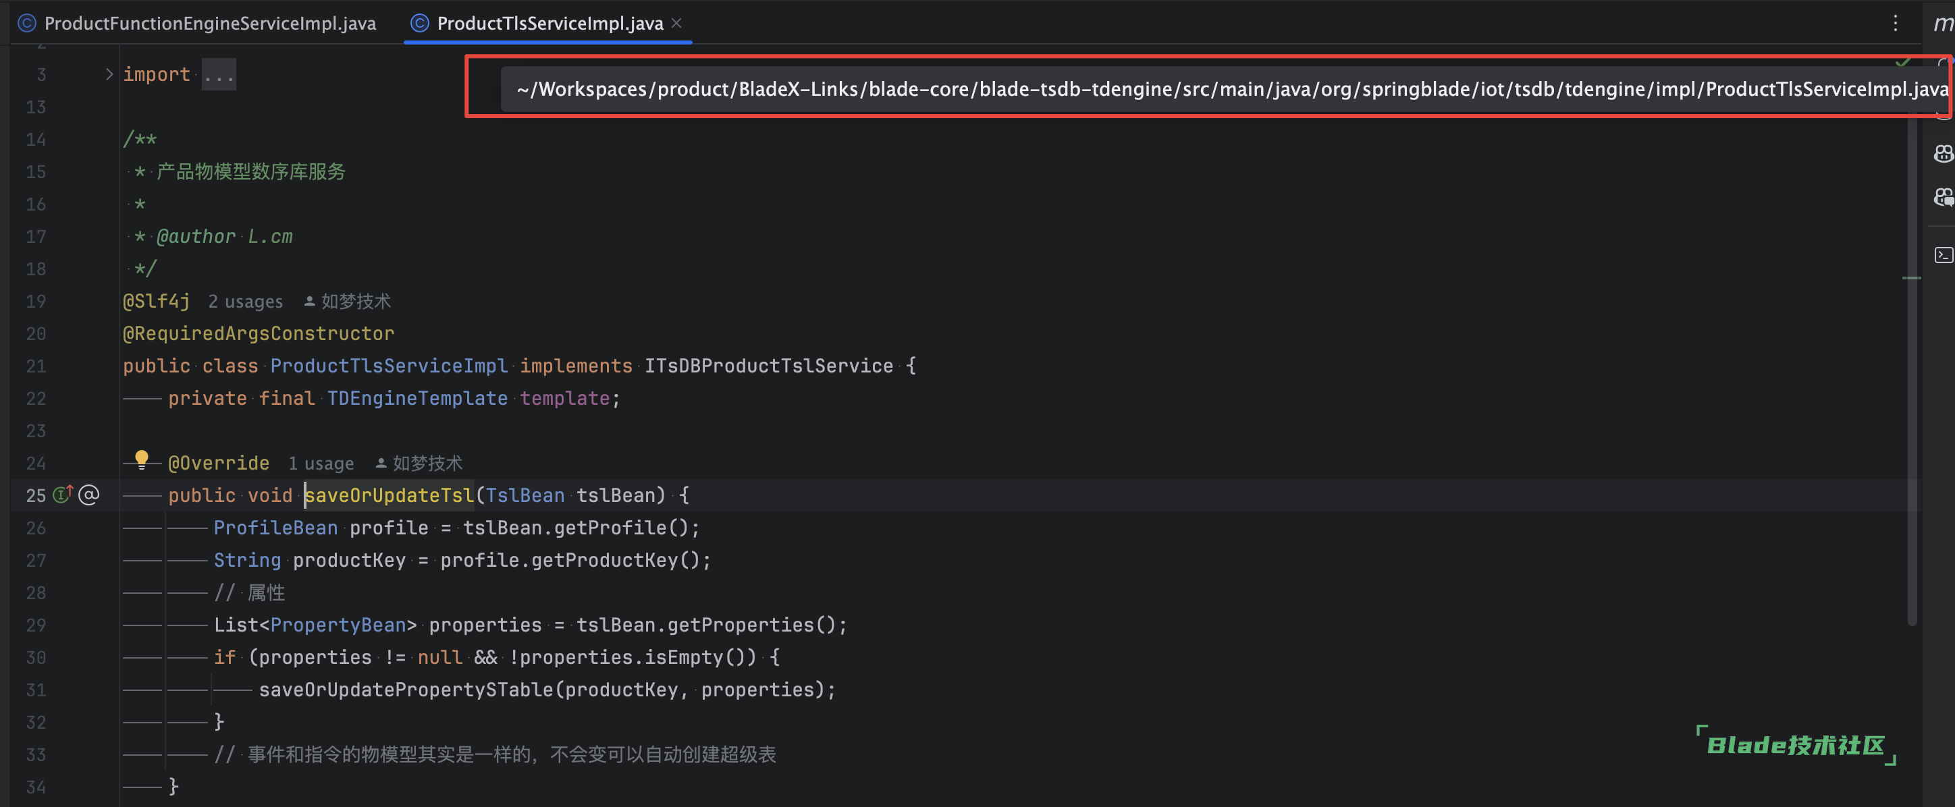Screen dimensions: 1955x807
Task: Click TslBean parameter type on line 25
Action: click(525, 495)
